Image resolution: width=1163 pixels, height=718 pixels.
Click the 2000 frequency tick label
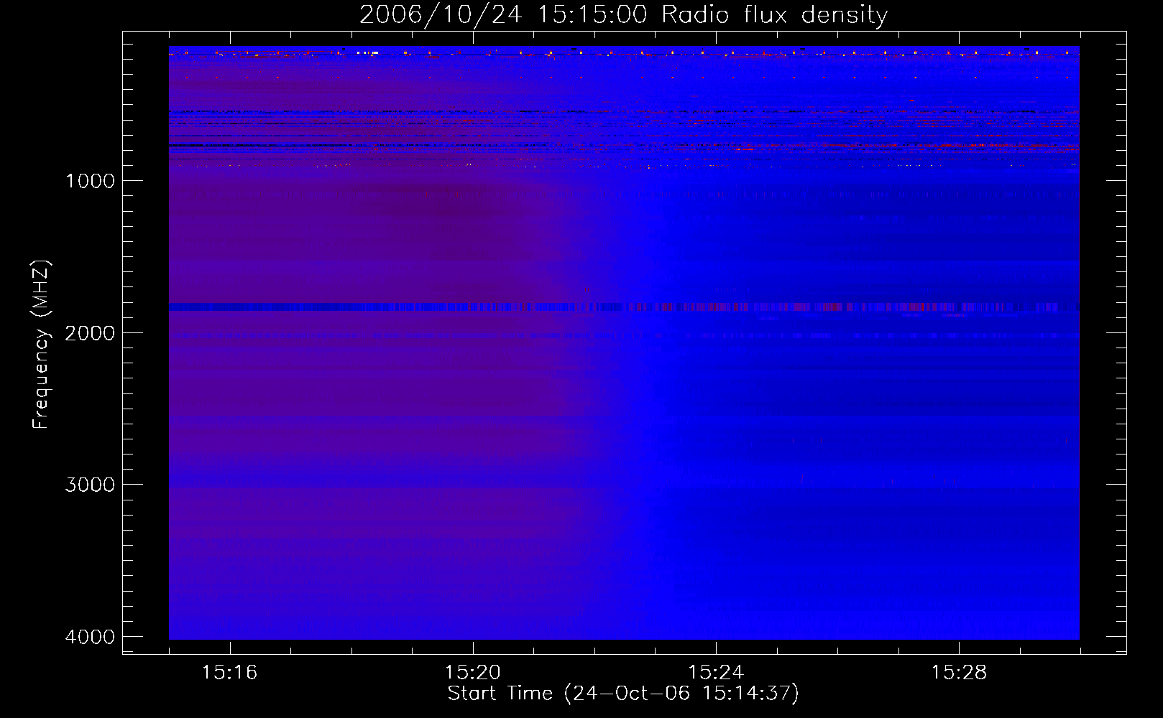pos(90,333)
